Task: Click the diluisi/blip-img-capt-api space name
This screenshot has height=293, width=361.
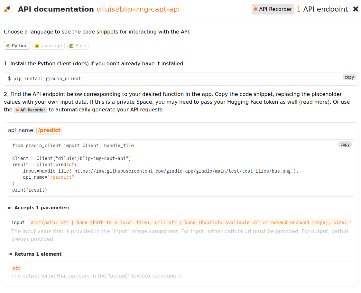Action: (x=138, y=9)
